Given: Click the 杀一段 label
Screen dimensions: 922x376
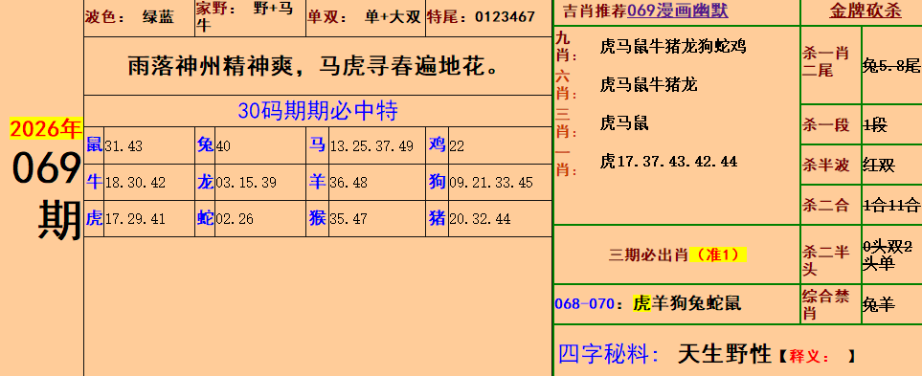Looking at the screenshot, I should (x=825, y=125).
